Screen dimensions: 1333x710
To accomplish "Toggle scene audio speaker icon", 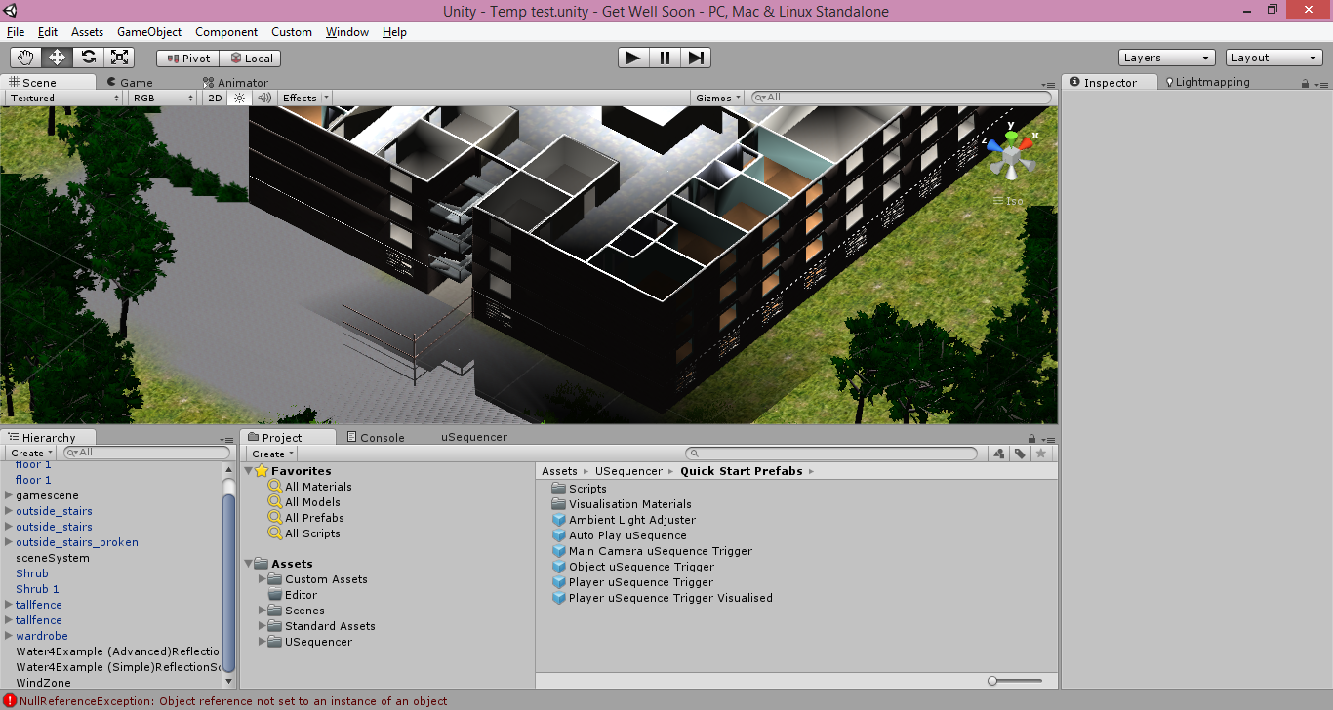I will 263,98.
